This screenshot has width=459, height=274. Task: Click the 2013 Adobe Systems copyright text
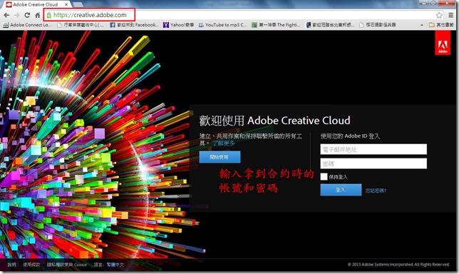(x=398, y=264)
